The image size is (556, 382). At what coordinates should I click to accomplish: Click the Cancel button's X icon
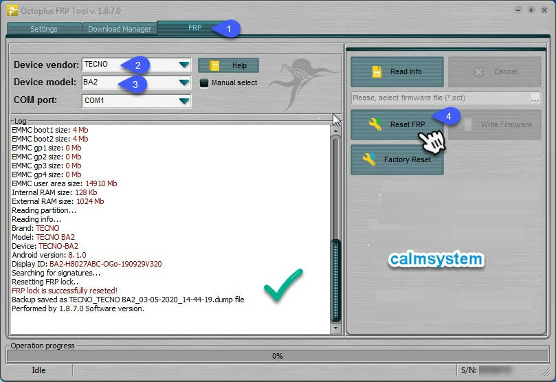pyautogui.click(x=479, y=71)
